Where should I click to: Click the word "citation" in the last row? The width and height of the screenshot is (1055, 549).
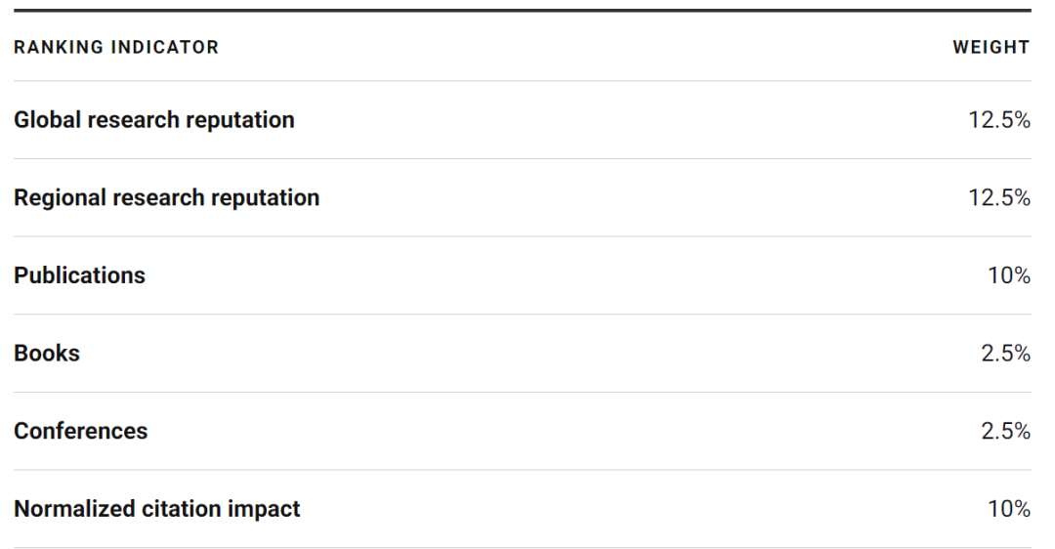(182, 509)
